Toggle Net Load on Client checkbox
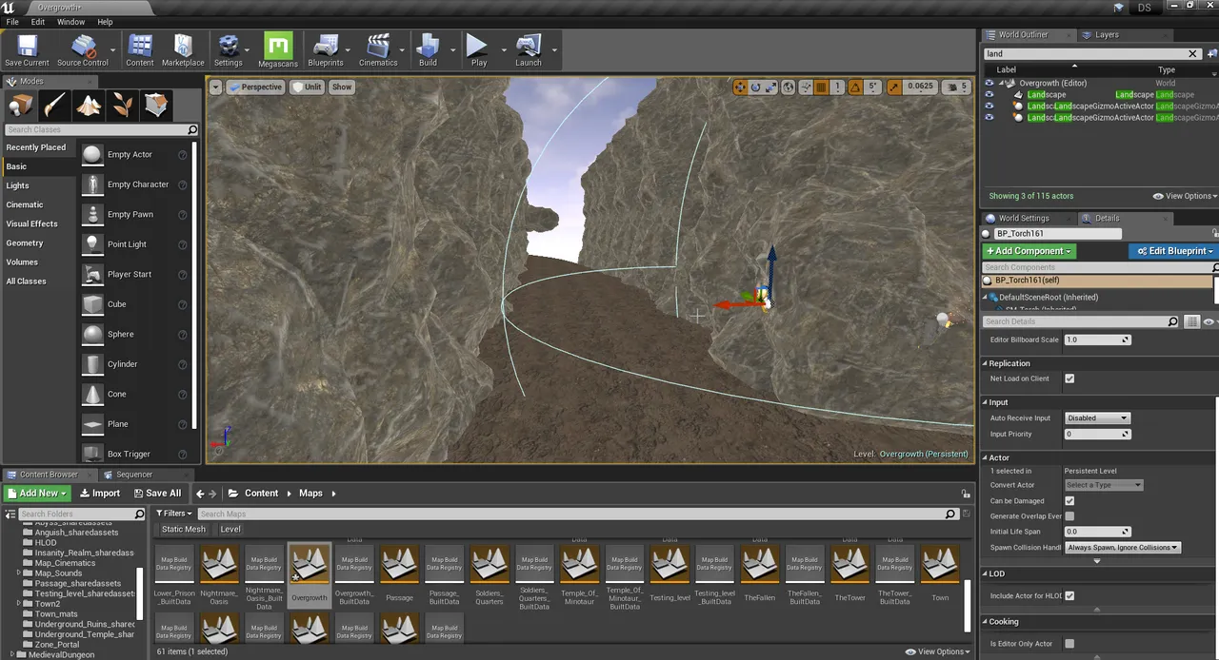This screenshot has height=660, width=1219. 1069,379
